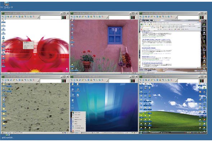
Task: Click the Start button on the green hill desktop taskbar
Action: tap(141, 133)
